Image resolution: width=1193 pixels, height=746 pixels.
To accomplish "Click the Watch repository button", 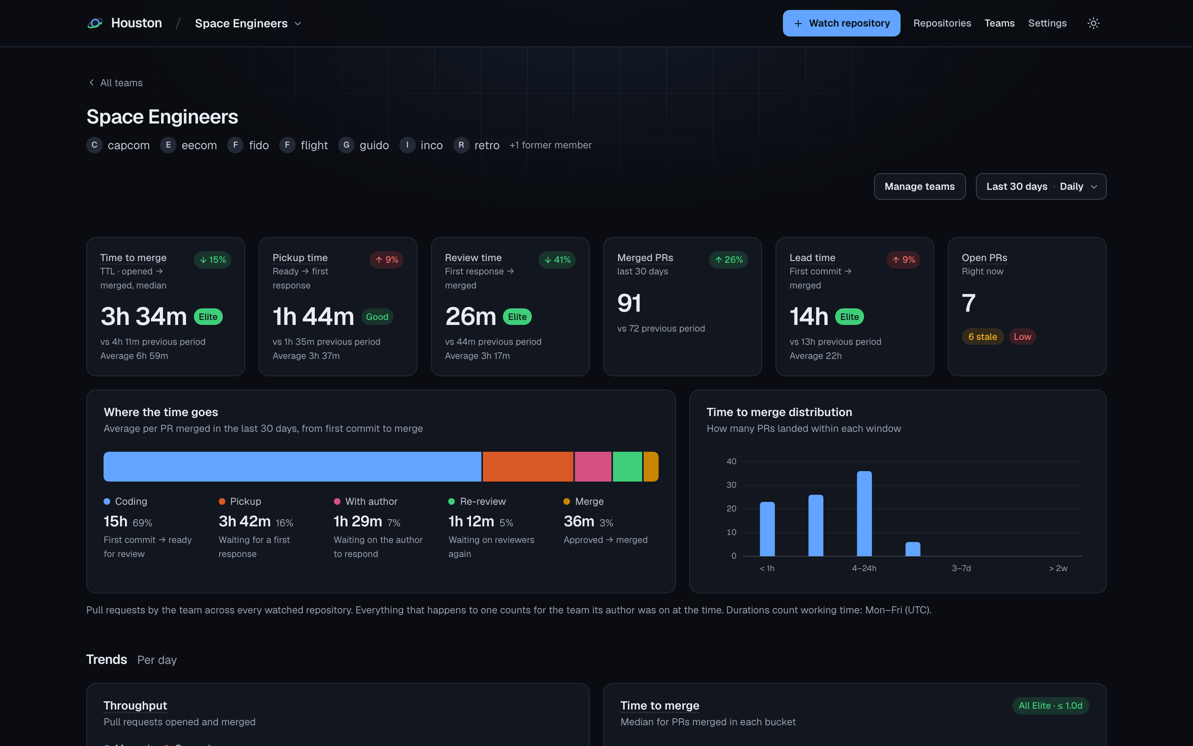I will (x=841, y=23).
